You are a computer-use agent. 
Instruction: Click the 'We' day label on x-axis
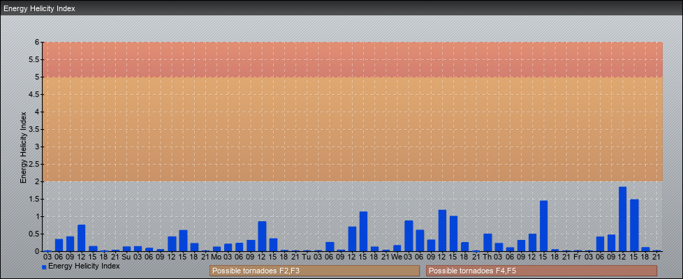click(397, 257)
